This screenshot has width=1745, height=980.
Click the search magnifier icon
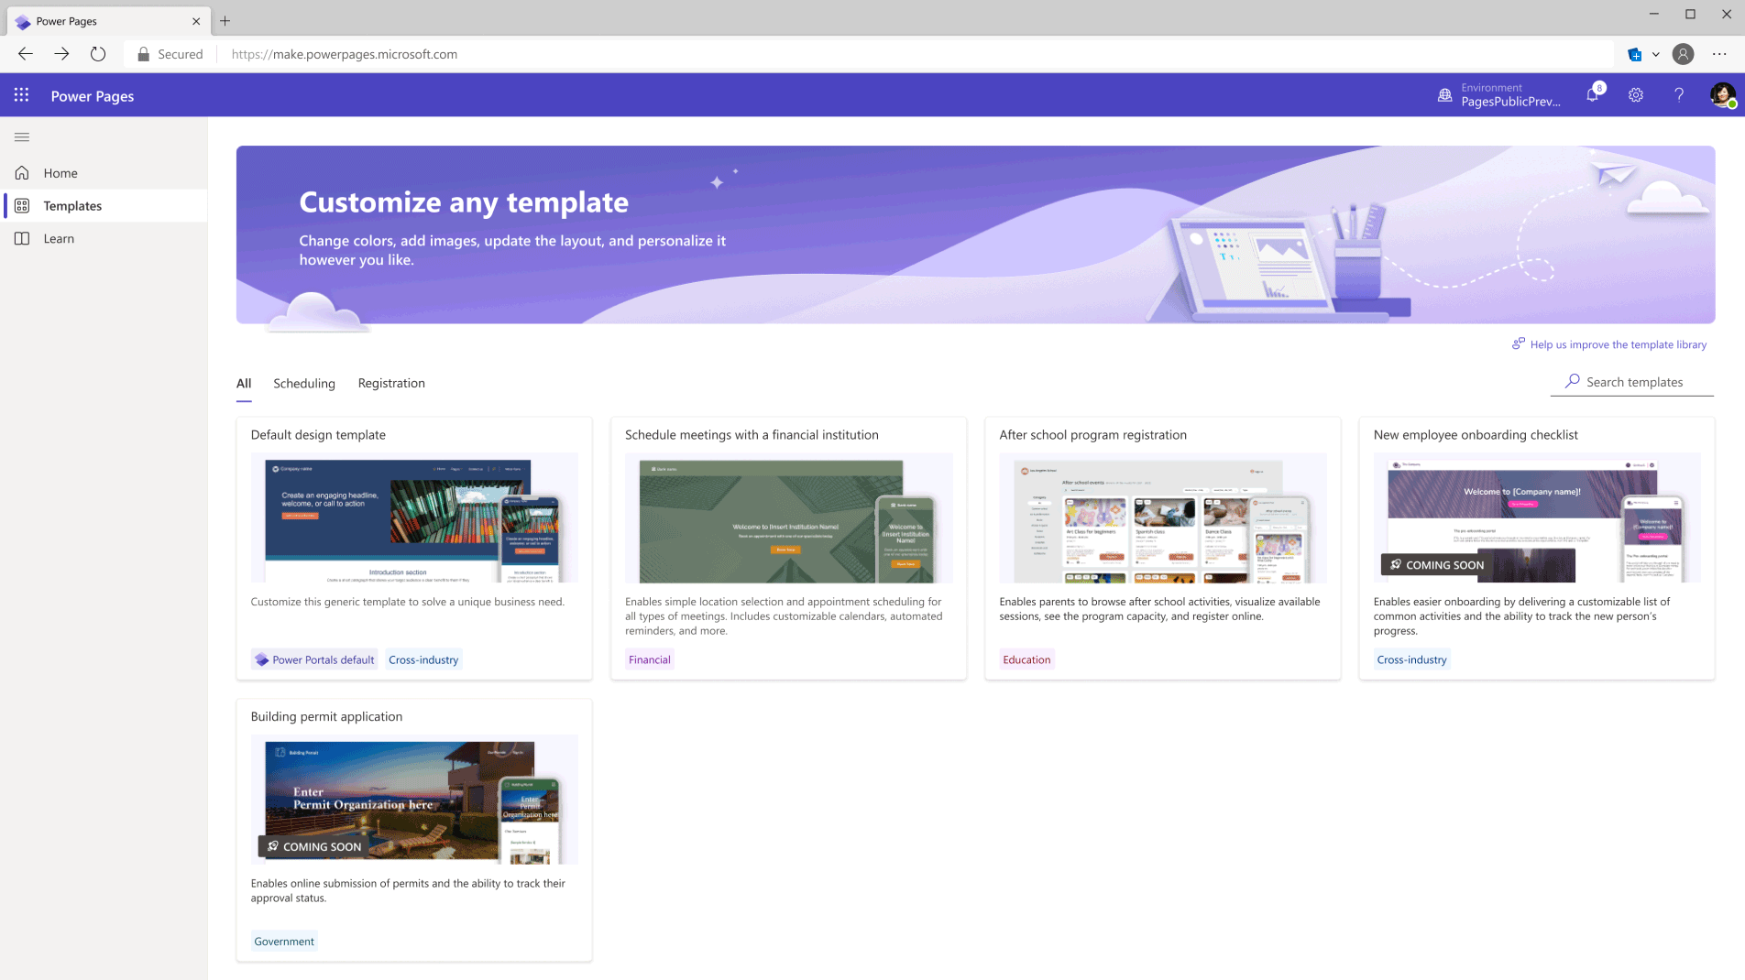point(1573,381)
